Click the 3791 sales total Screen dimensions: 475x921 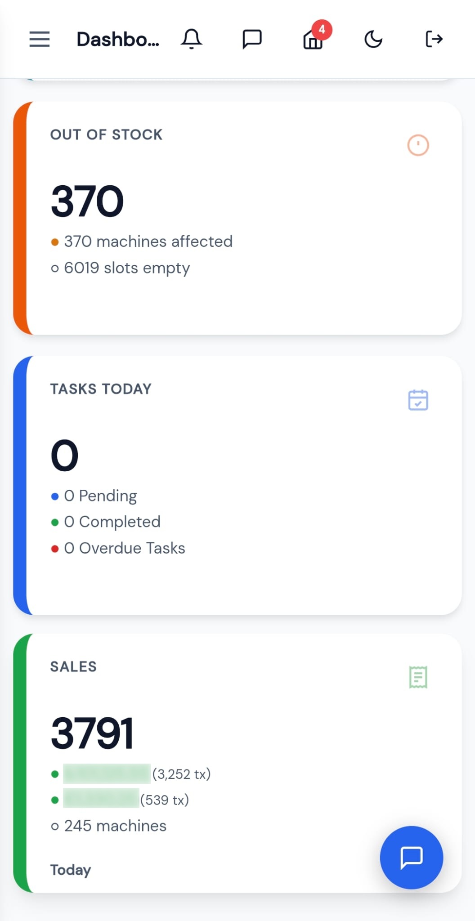92,733
